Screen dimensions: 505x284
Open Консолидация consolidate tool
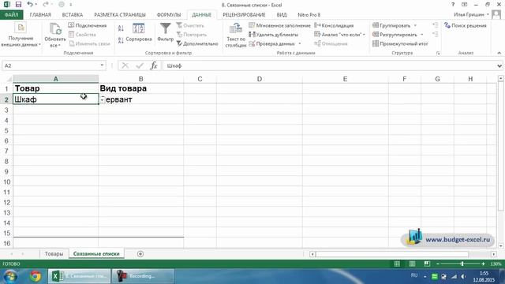point(334,25)
